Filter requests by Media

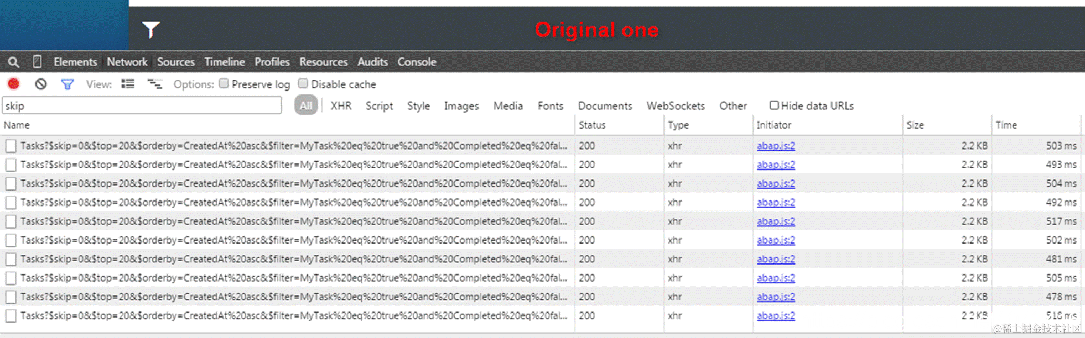pyautogui.click(x=508, y=105)
